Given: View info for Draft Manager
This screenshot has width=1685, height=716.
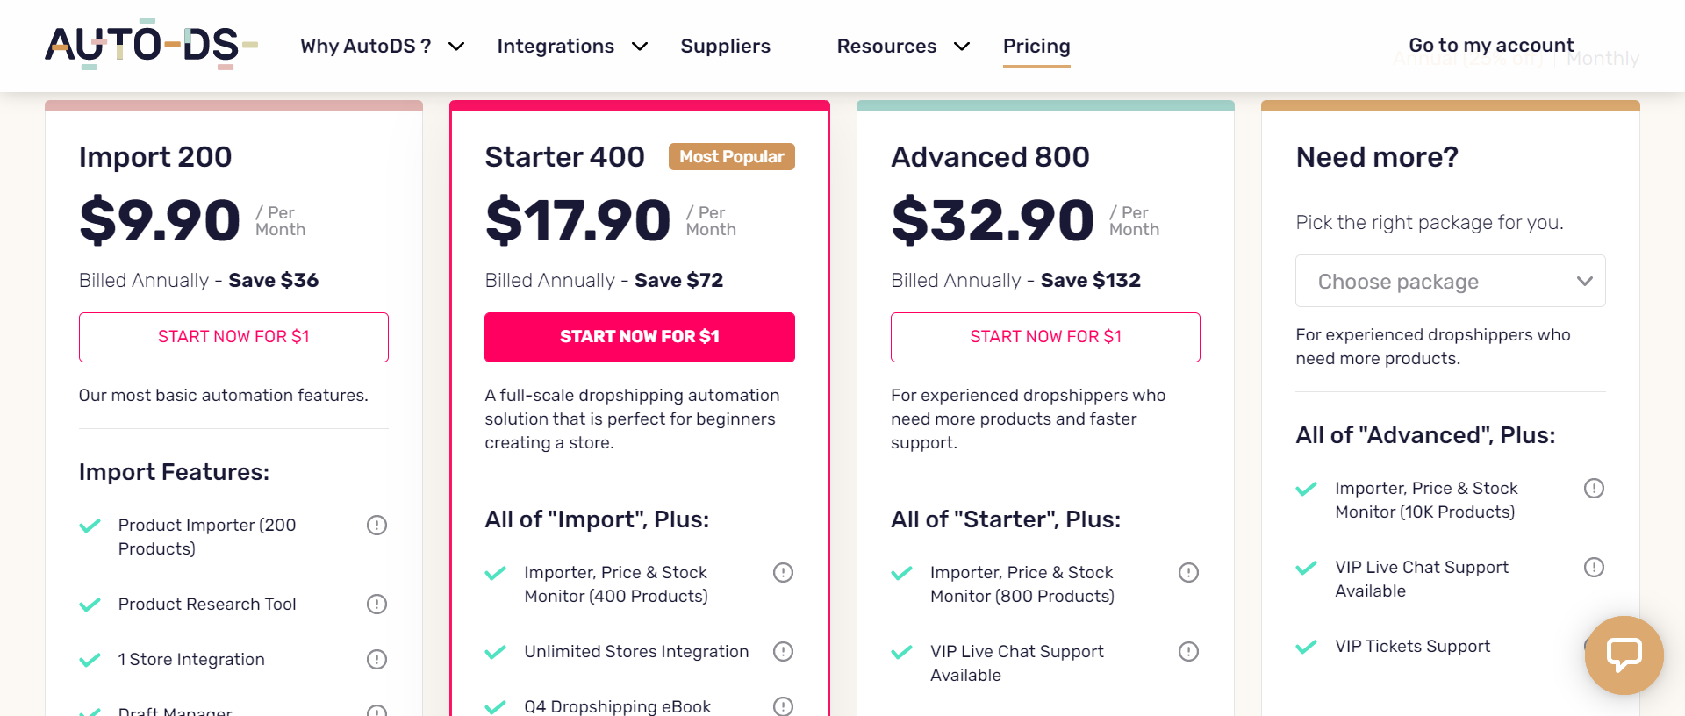Looking at the screenshot, I should point(376,711).
